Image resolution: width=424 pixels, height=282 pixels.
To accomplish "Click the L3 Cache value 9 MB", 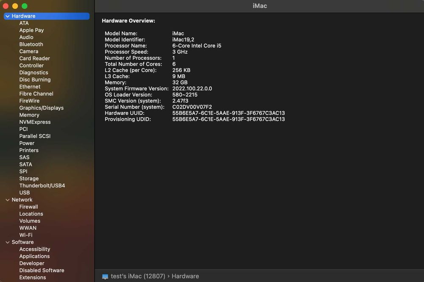I will pyautogui.click(x=179, y=77).
